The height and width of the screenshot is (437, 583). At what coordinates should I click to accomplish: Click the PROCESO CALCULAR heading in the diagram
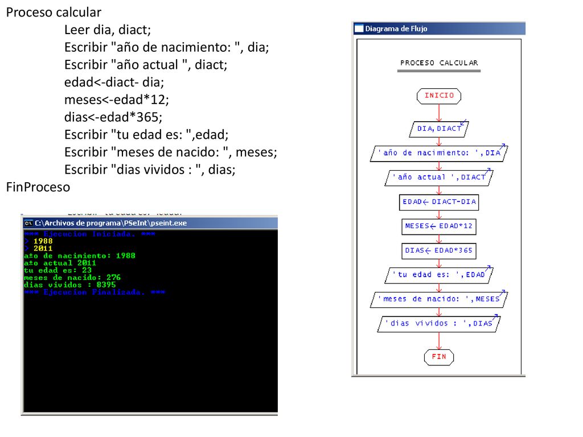(x=439, y=63)
